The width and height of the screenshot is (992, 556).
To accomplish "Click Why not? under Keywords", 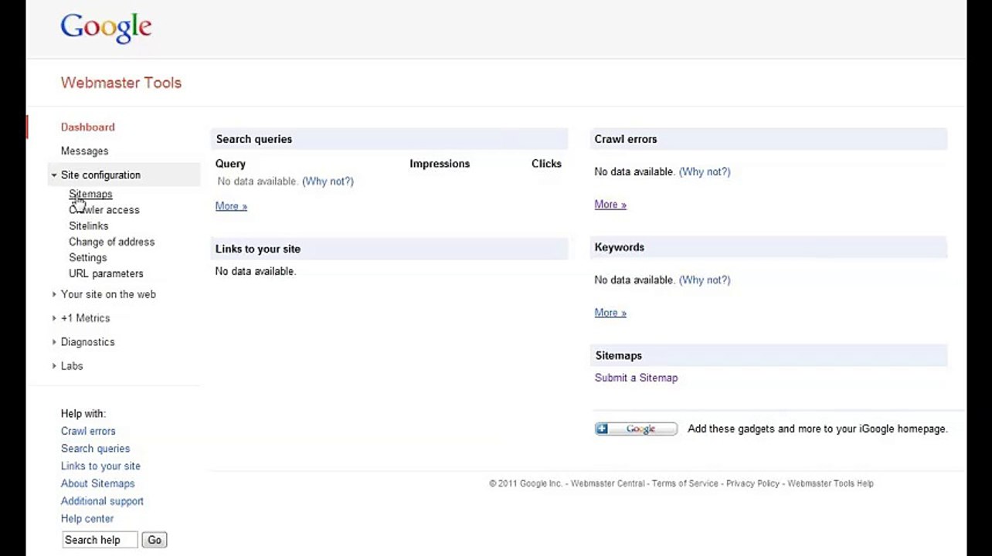I will (x=704, y=280).
